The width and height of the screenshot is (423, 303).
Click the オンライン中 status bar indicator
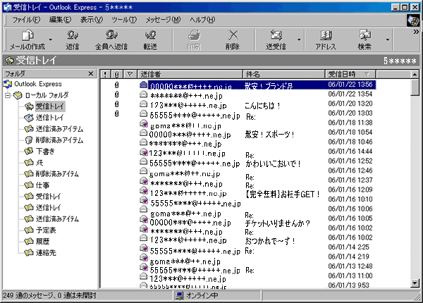coord(197,296)
